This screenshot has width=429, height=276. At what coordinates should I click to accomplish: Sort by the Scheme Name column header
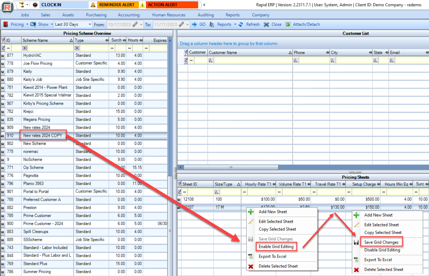click(x=47, y=40)
